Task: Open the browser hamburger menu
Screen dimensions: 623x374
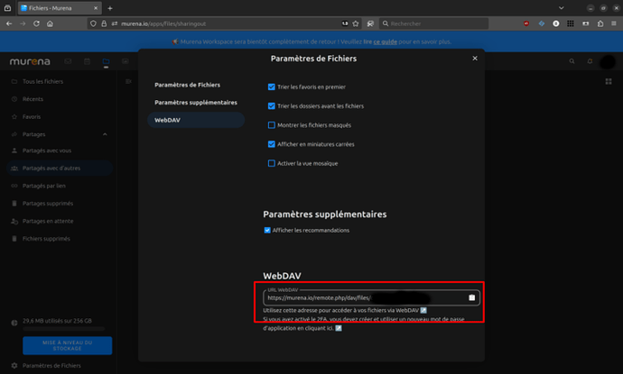Action: pos(614,23)
